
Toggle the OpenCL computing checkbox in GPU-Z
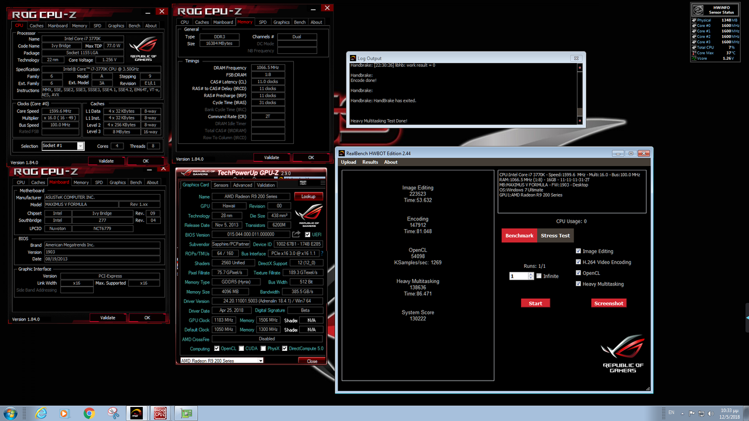(x=217, y=348)
